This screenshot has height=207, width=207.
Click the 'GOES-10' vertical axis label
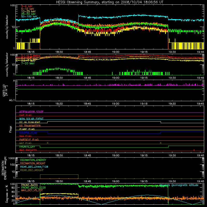pos(4,90)
